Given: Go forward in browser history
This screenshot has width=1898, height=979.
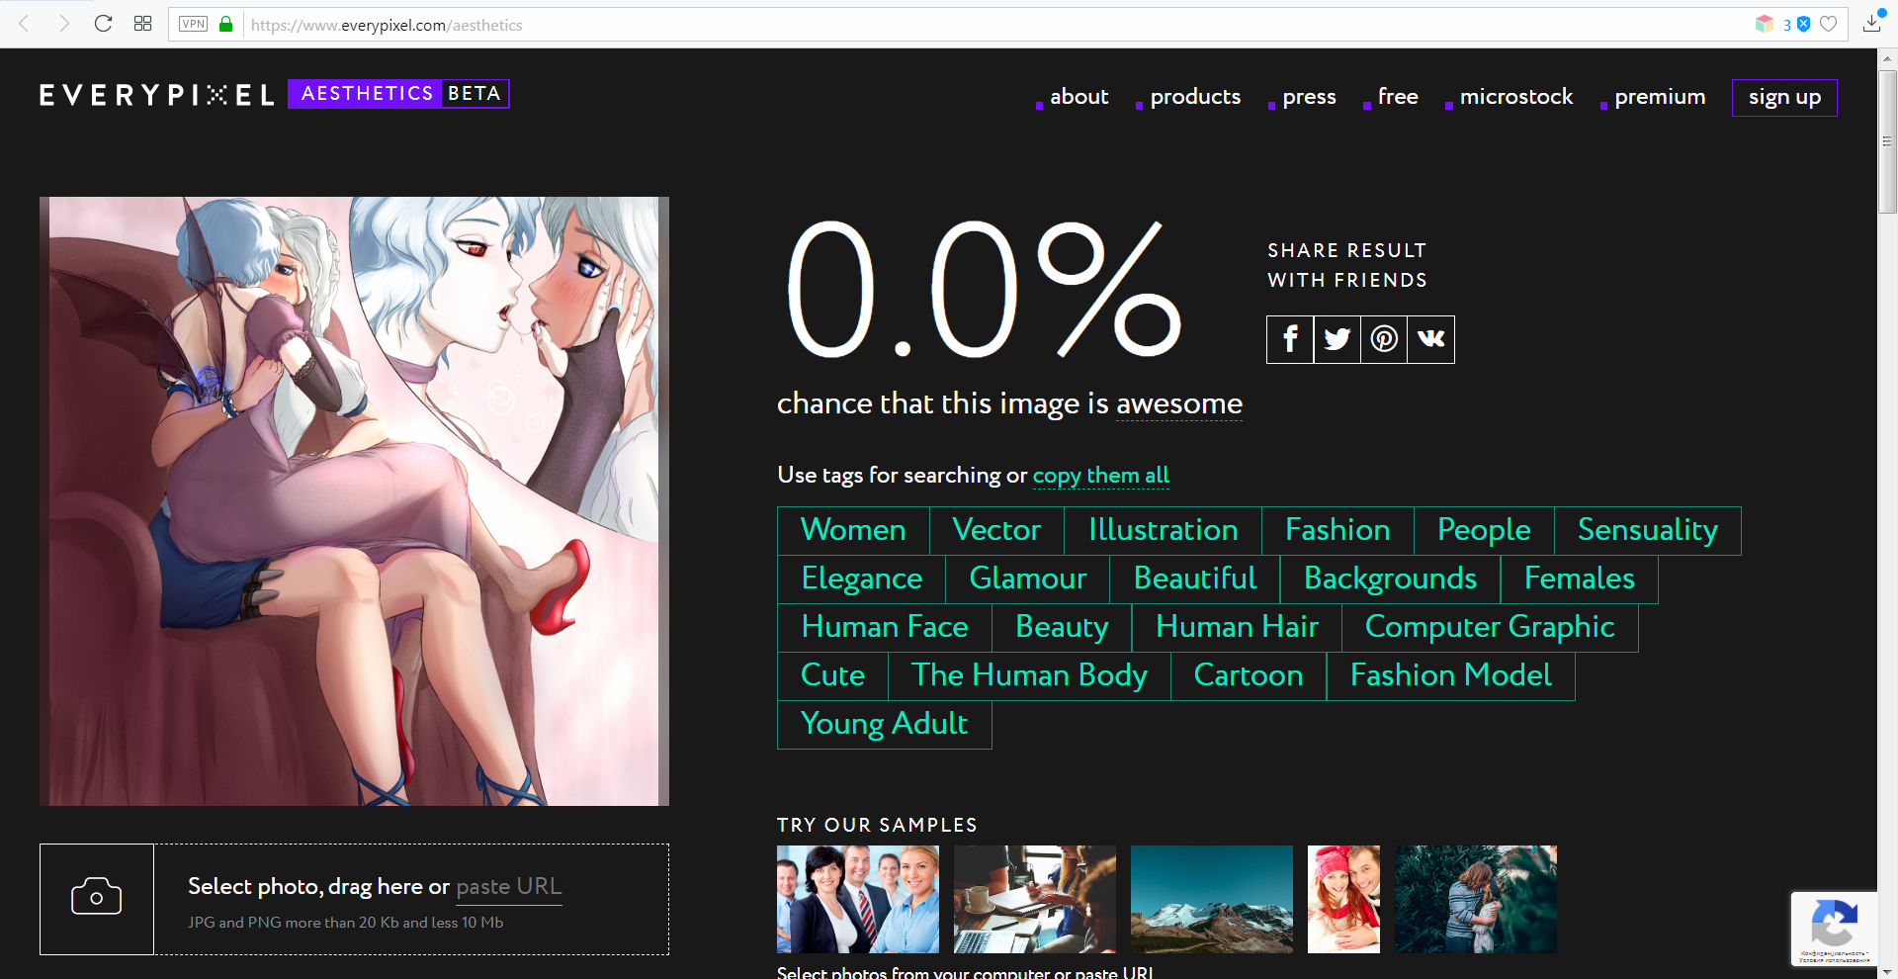Looking at the screenshot, I should coord(64,24).
